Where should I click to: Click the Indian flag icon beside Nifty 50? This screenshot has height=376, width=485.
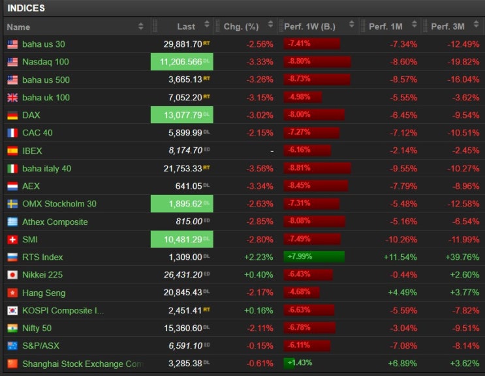pyautogui.click(x=12, y=328)
